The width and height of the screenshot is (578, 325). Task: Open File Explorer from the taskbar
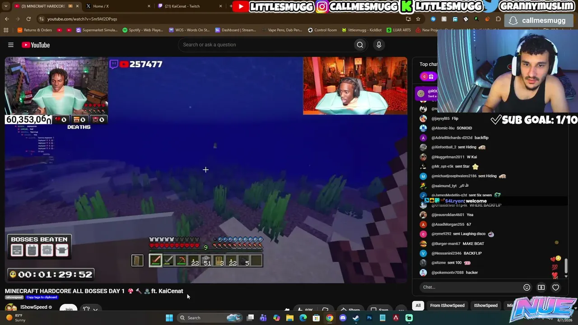[290, 318]
